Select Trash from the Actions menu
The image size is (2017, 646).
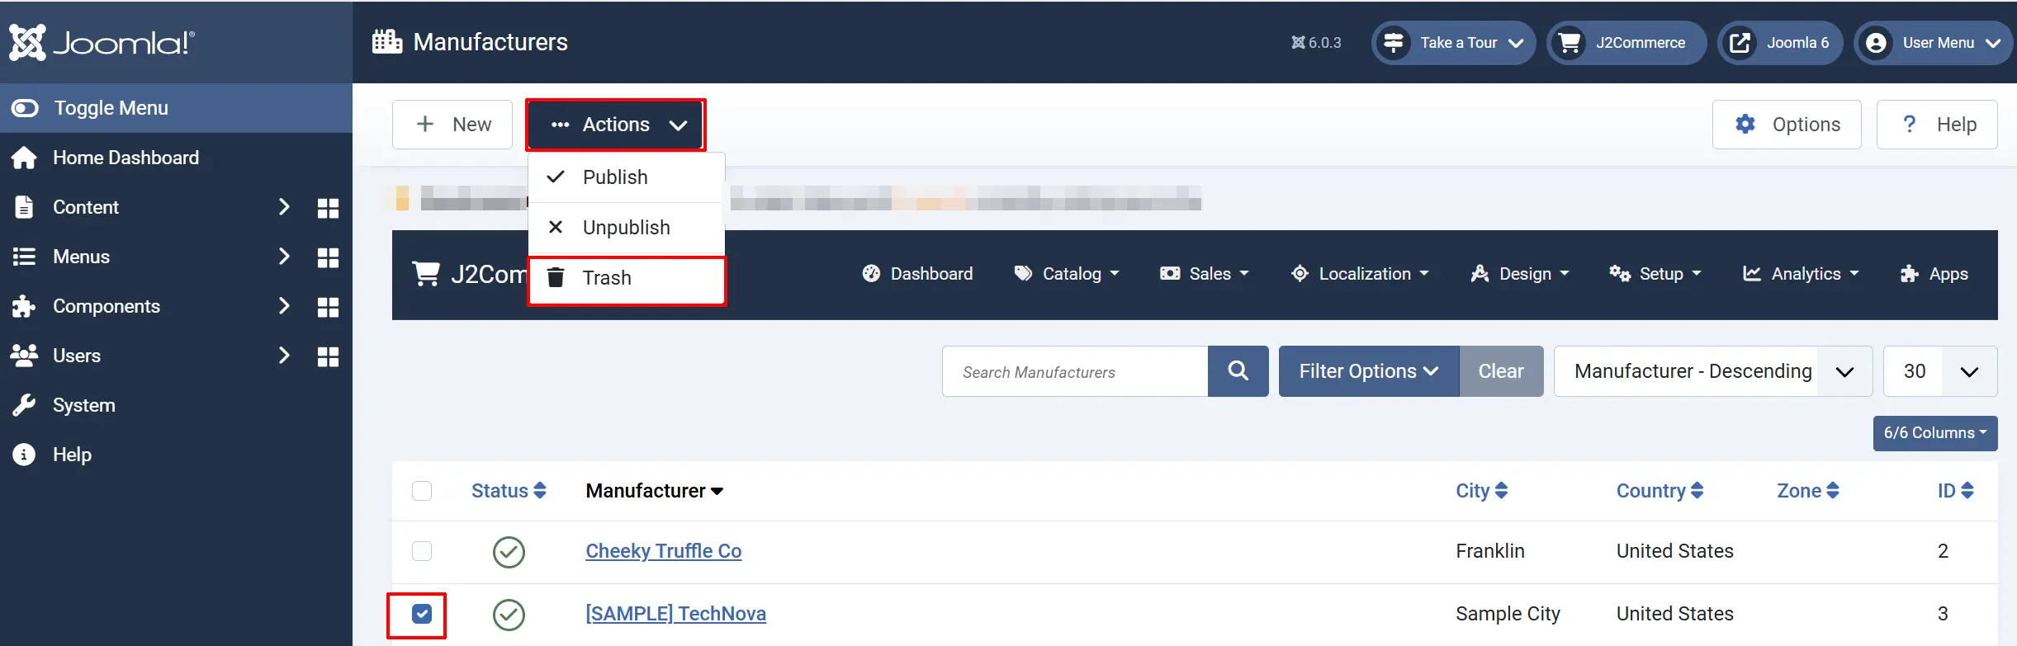627,281
